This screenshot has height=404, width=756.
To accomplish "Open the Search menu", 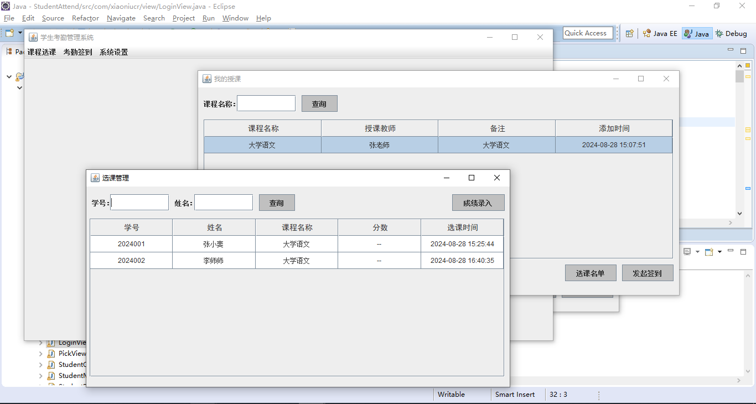I will pyautogui.click(x=154, y=18).
